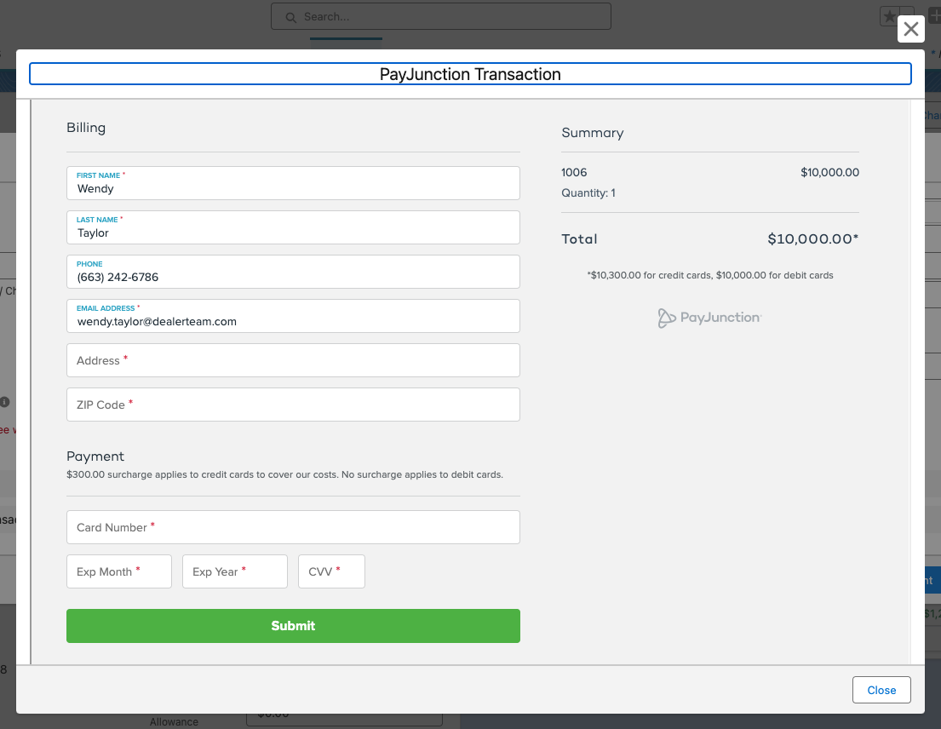Click the Exp Year field
The width and height of the screenshot is (941, 729).
pos(235,571)
